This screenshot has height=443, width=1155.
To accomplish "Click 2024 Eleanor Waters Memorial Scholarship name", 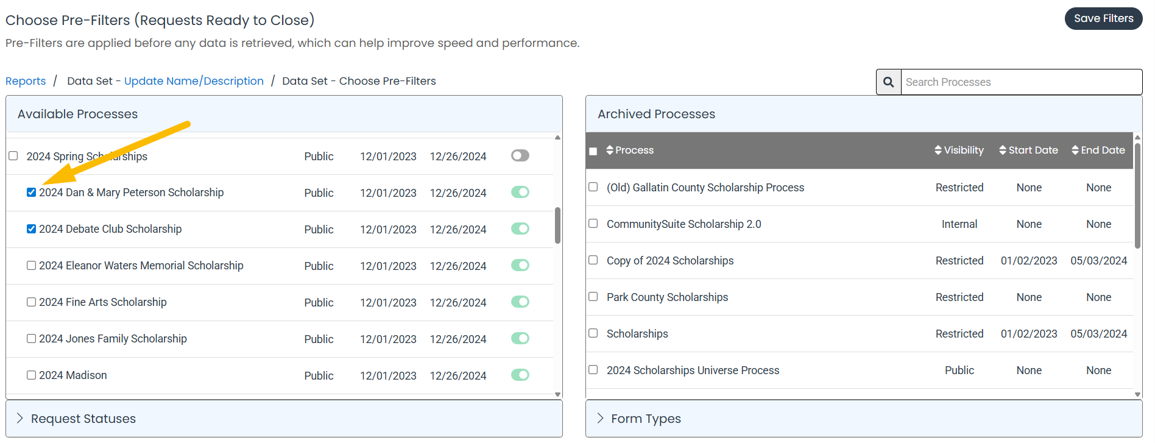I will (141, 266).
